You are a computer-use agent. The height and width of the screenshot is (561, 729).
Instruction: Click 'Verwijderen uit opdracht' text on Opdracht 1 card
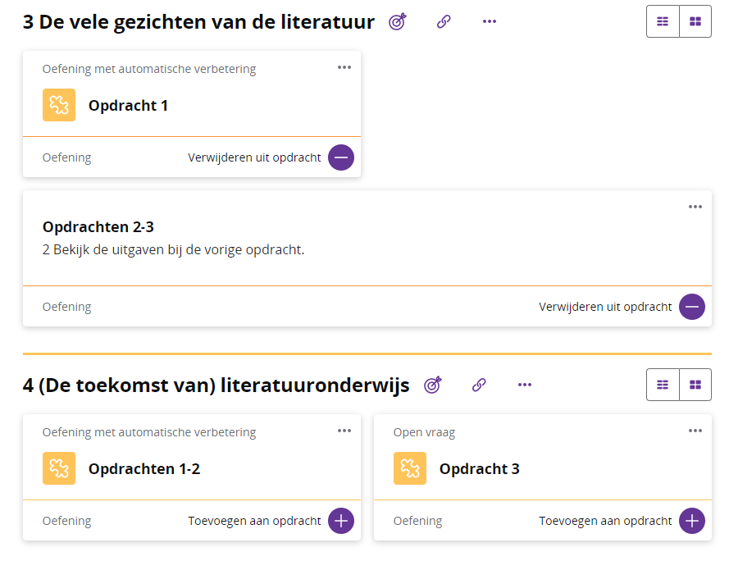click(254, 157)
